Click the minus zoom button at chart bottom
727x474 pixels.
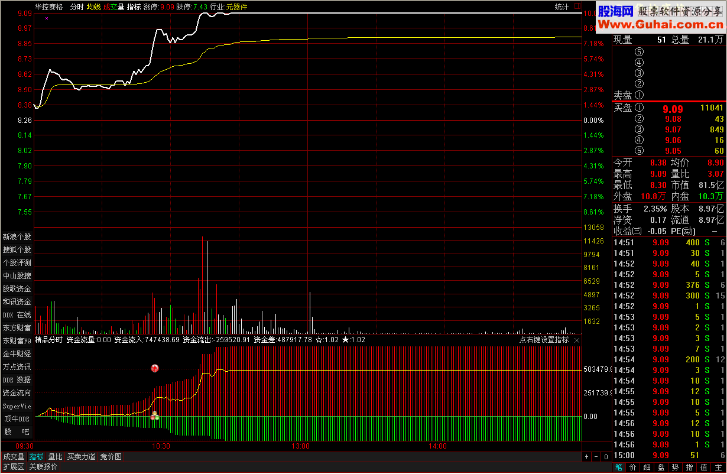tap(596, 457)
